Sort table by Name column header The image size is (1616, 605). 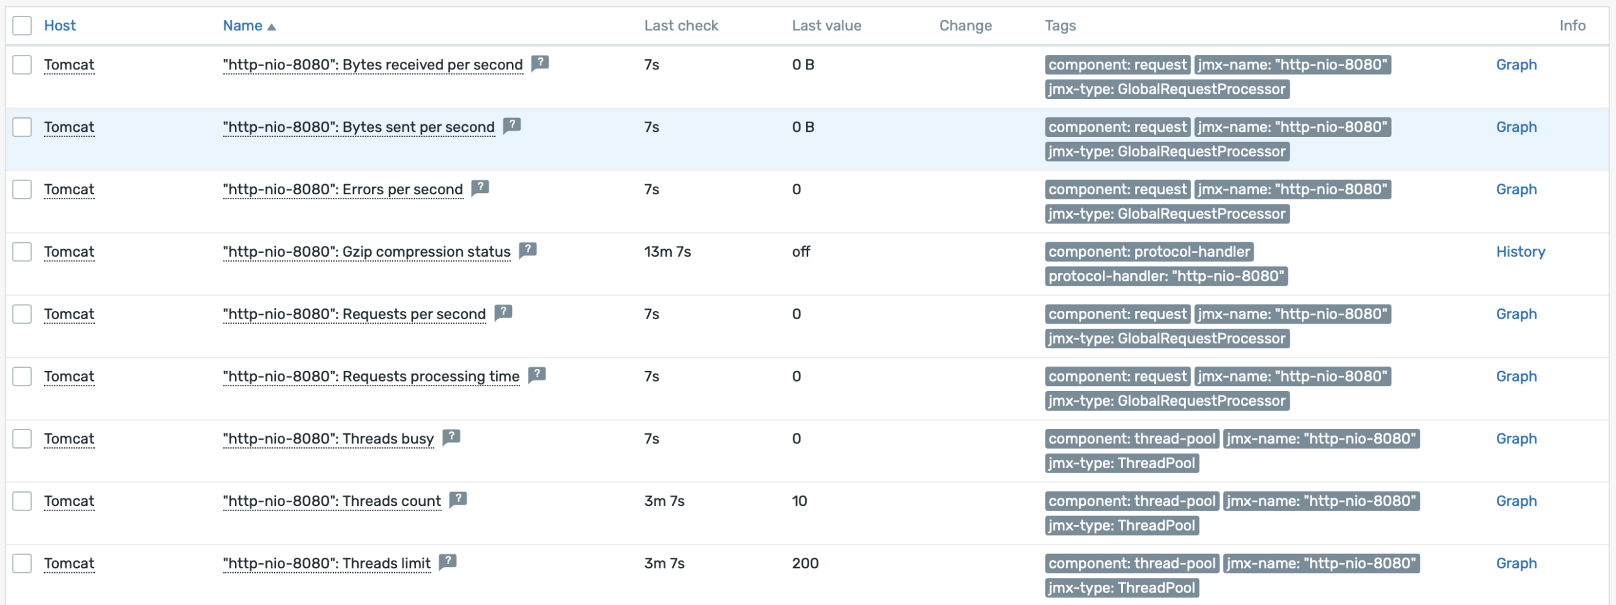[242, 26]
